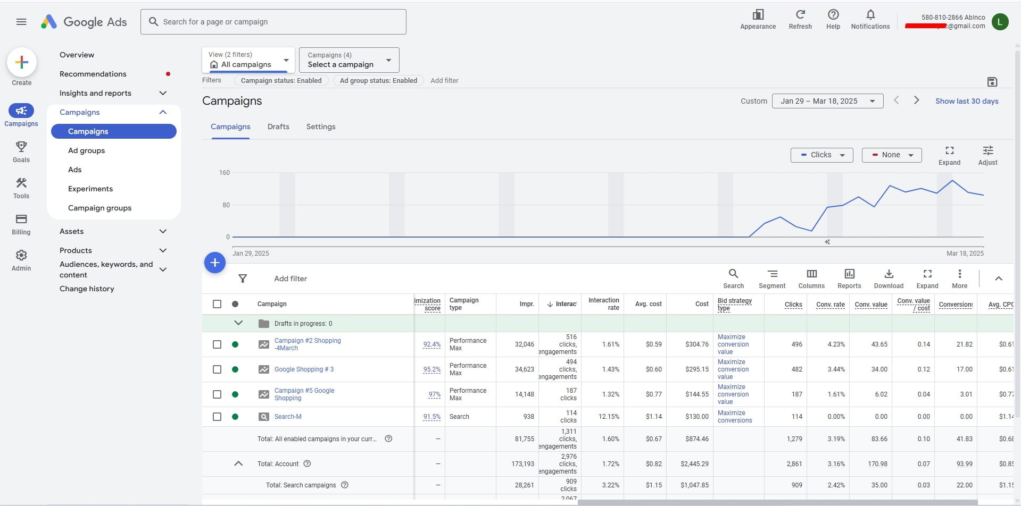Collapse the Campaigns sidebar section
The image size is (1021, 506).
click(163, 112)
